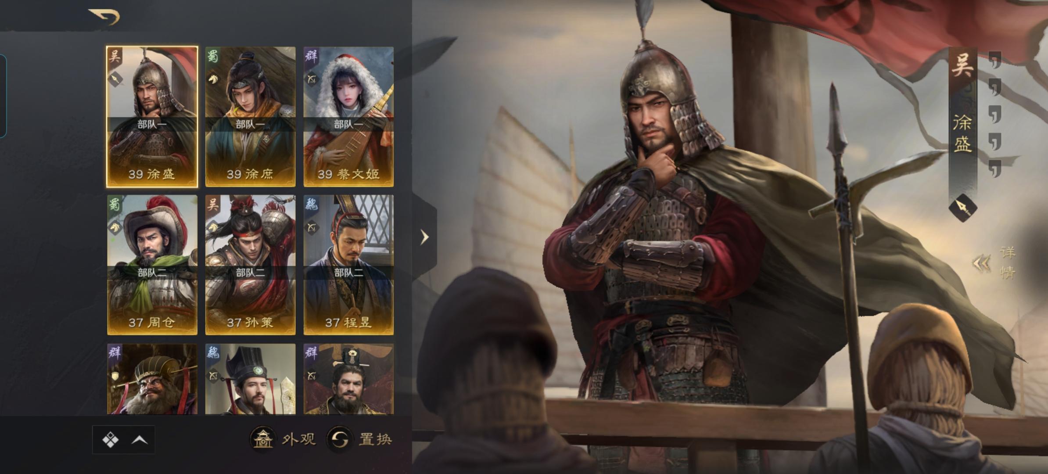1048x474 pixels.
Task: Click the 置换 swap icon
Action: pos(340,439)
